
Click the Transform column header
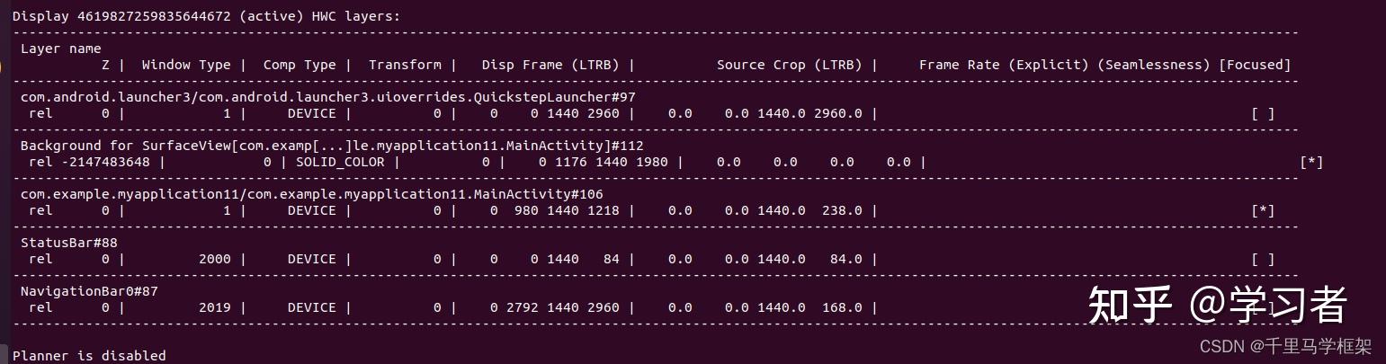(x=405, y=65)
